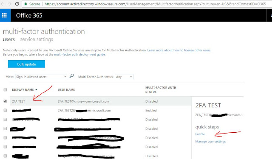
Task: Click the search magnifier icon beside View
Action: pos(71,76)
